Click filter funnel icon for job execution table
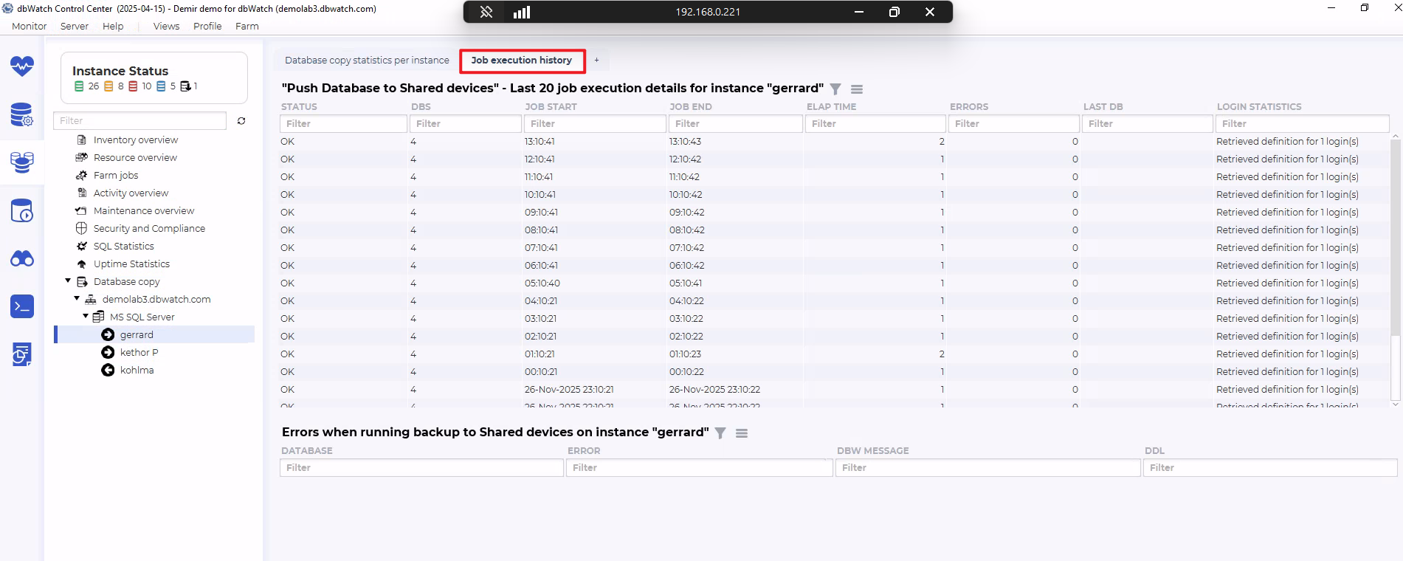This screenshot has width=1403, height=561. click(835, 89)
